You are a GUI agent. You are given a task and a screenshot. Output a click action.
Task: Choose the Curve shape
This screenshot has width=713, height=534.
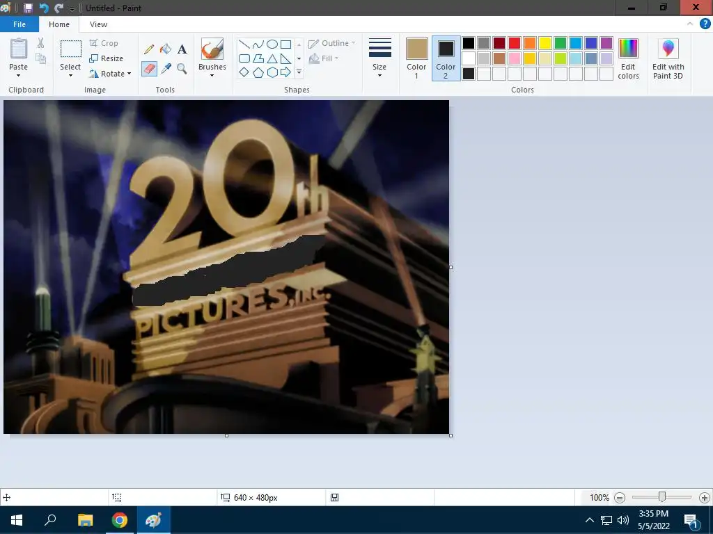pyautogui.click(x=258, y=44)
